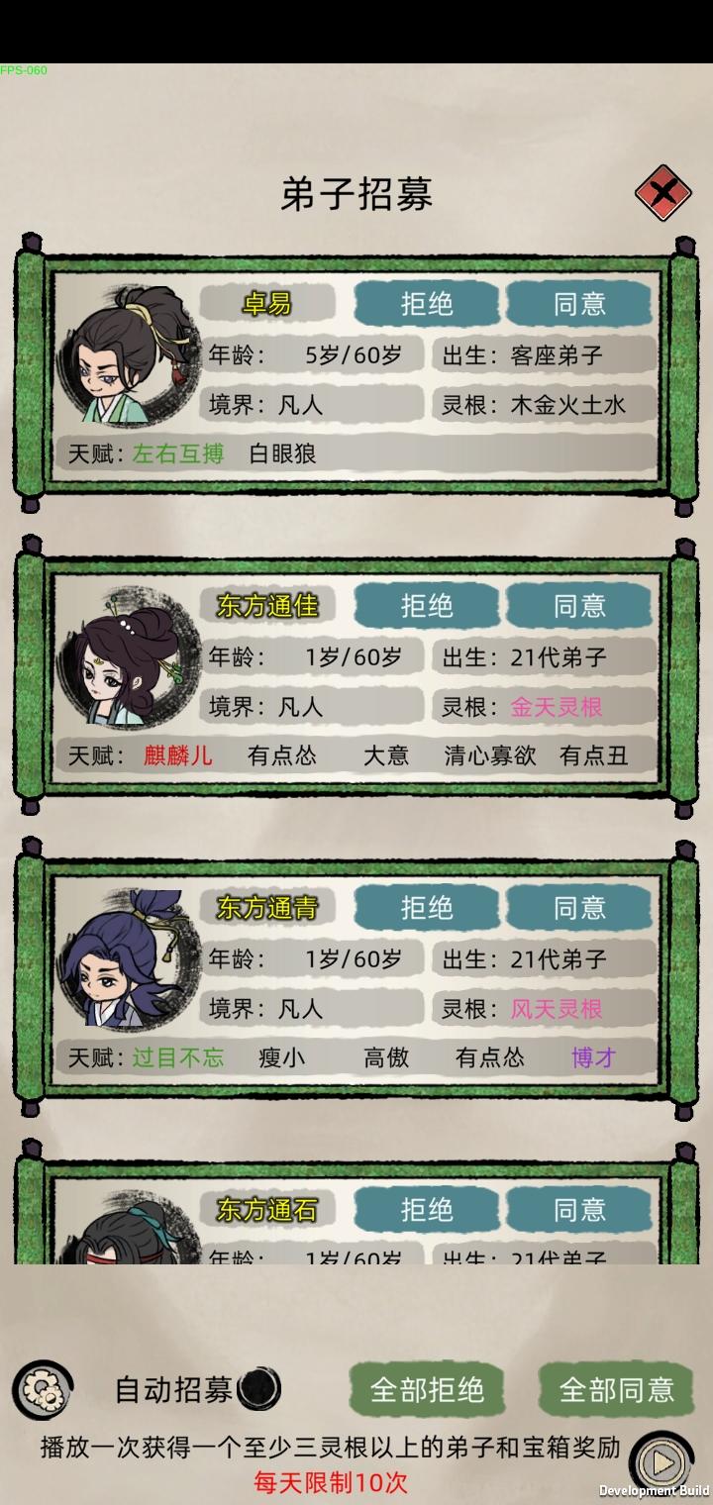713x1505 pixels.
Task: Toggle the 自动招募 auto-recruit switch
Action: click(x=260, y=1388)
